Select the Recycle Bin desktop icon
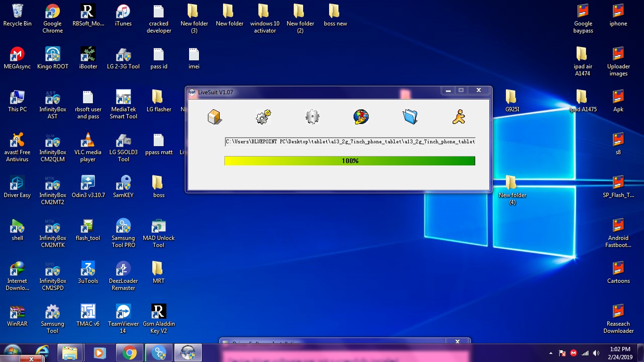Viewport: 644px width, 362px height. pos(17,16)
